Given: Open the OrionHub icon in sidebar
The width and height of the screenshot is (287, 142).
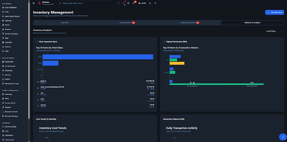Looking at the screenshot, I should (x=3, y=71).
